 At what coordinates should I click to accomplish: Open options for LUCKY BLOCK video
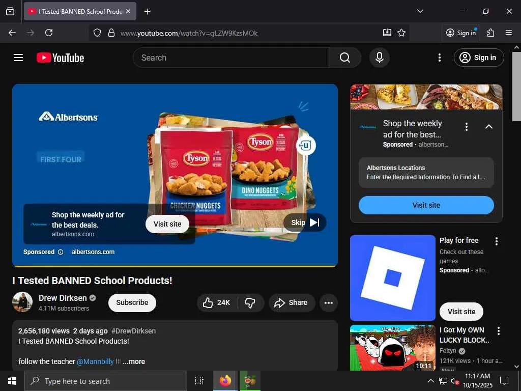[x=499, y=331]
